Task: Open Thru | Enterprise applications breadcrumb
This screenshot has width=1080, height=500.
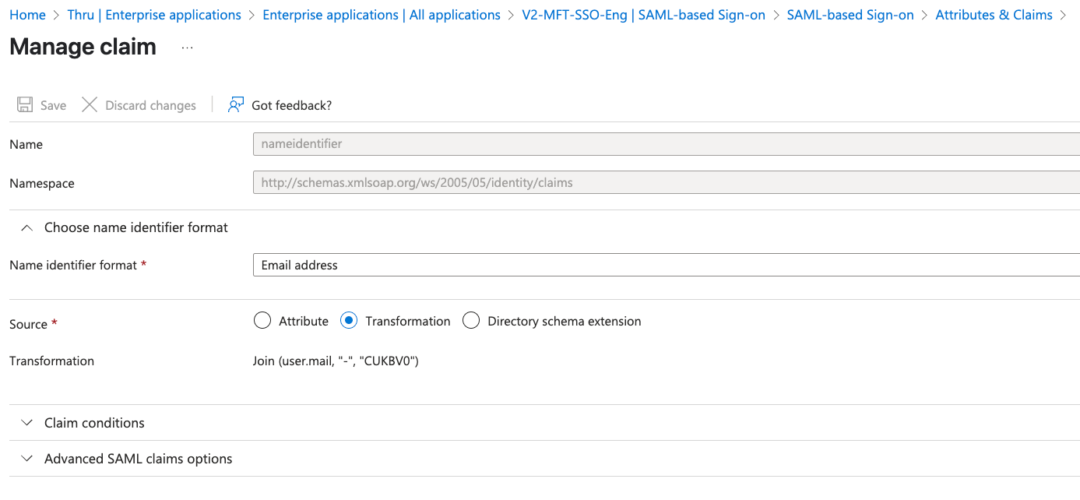Action: tap(154, 15)
